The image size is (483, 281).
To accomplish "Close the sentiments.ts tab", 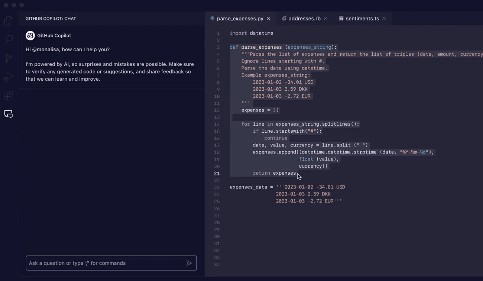I will coord(384,19).
